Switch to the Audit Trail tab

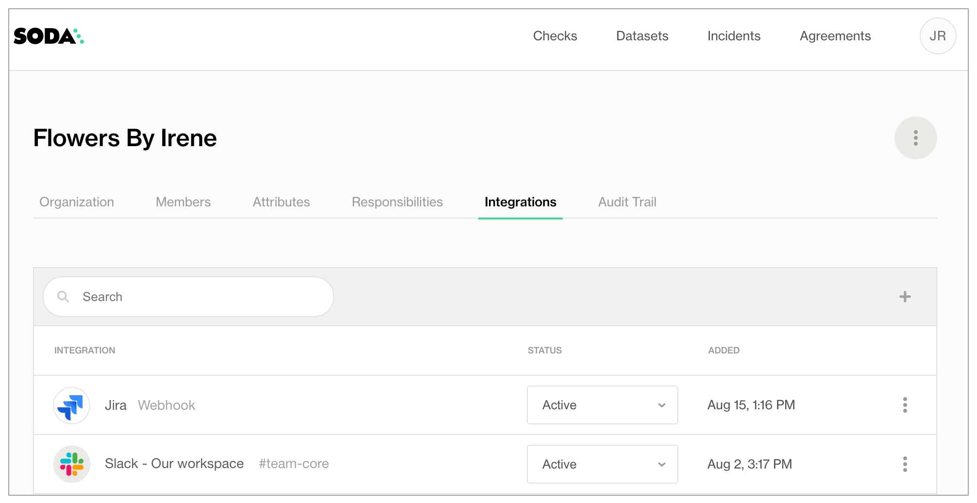627,202
